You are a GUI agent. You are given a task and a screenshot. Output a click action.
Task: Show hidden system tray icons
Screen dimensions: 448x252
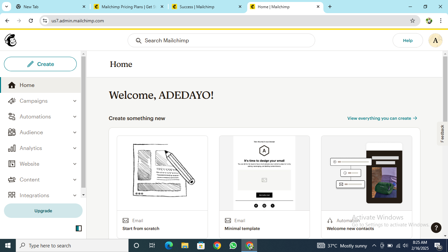pyautogui.click(x=374, y=245)
